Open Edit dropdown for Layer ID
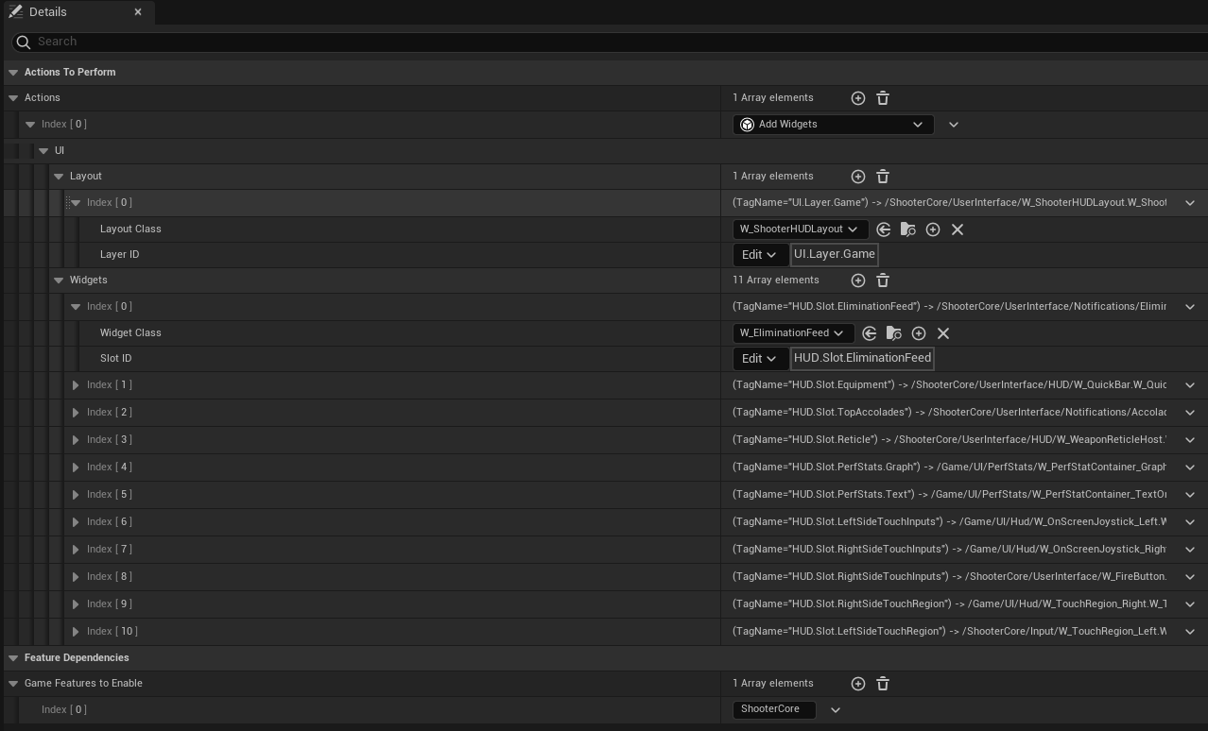Viewport: 1208px width, 731px height. point(759,255)
